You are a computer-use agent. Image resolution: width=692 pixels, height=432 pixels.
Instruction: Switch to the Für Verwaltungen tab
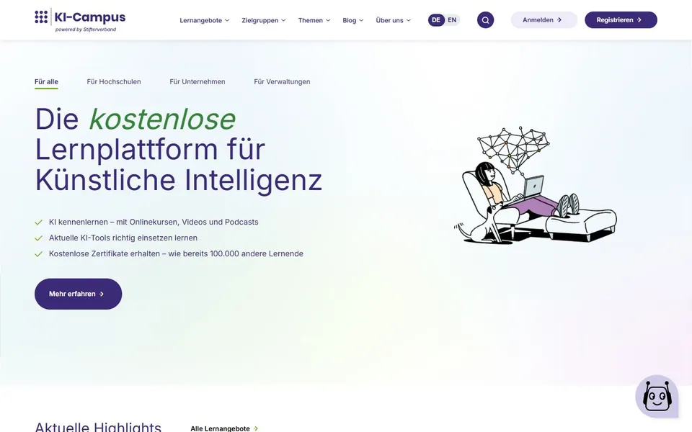[x=282, y=81]
